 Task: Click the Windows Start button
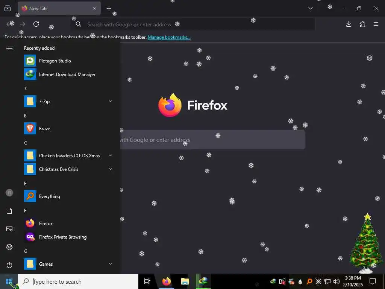coord(9,281)
